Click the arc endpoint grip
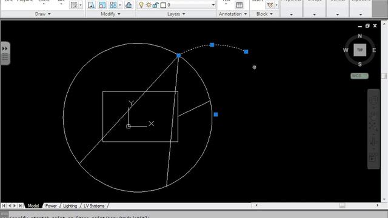 coord(246,51)
